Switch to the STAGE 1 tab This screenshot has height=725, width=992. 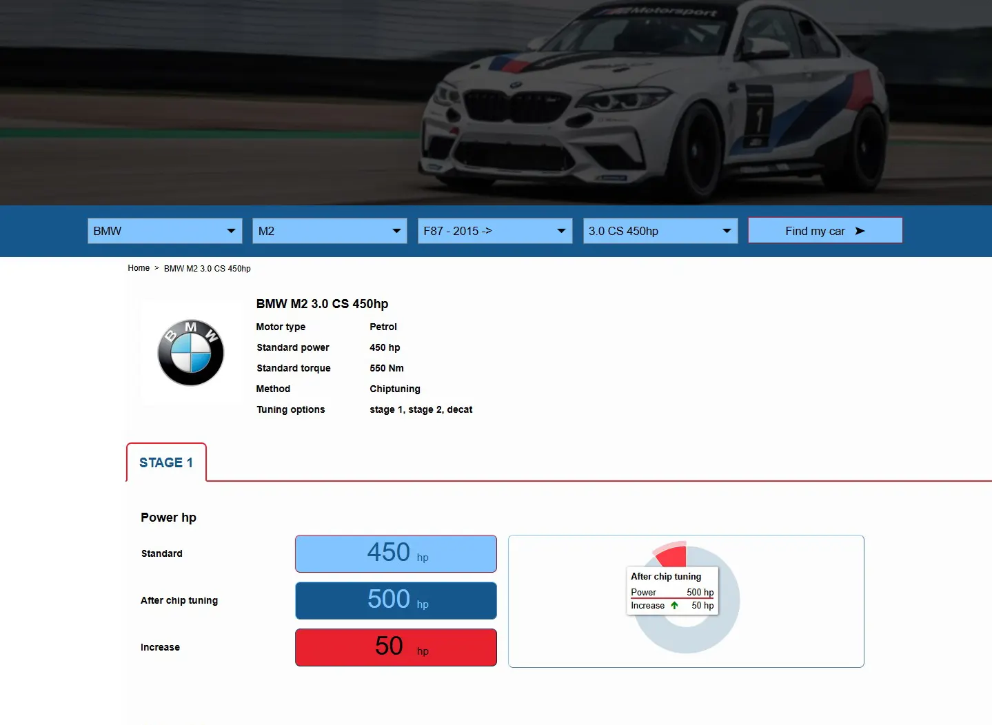(x=165, y=462)
